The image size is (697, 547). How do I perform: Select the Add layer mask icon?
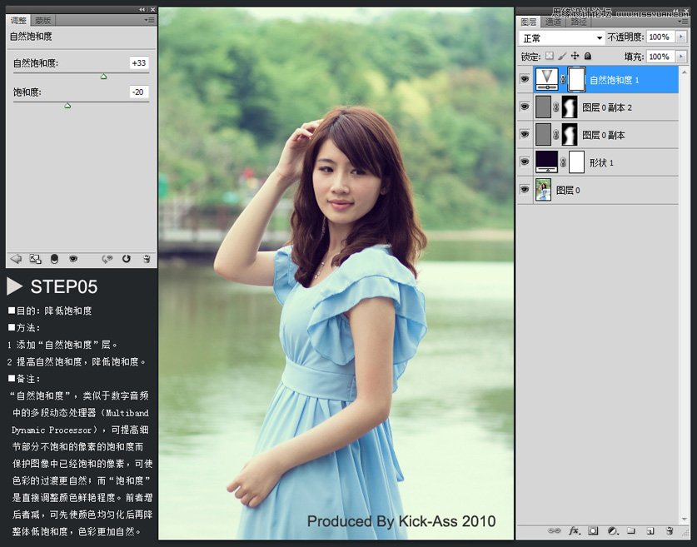pyautogui.click(x=593, y=531)
